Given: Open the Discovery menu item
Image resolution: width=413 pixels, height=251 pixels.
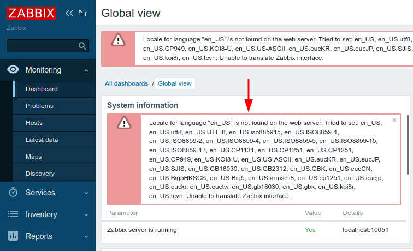Looking at the screenshot, I should 54,174.
